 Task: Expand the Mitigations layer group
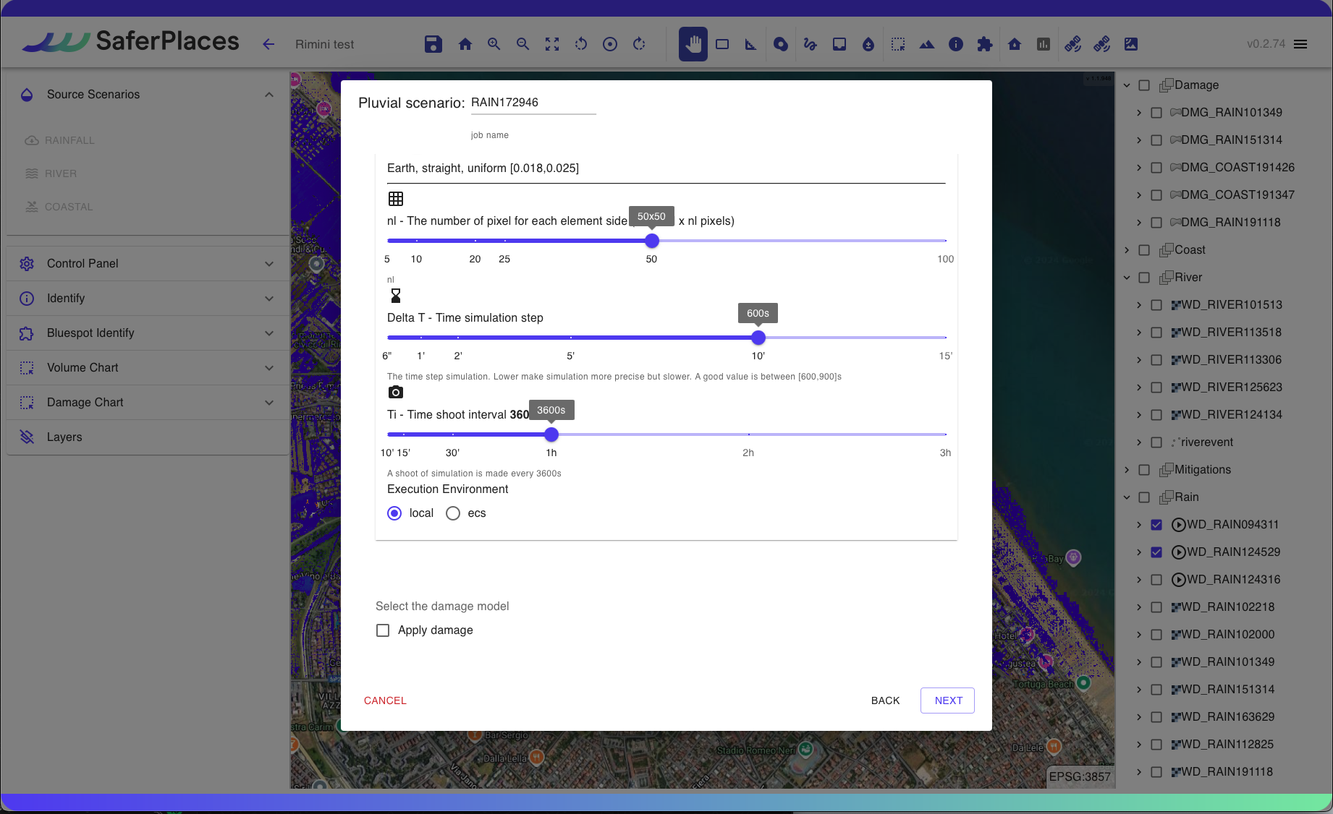(1127, 470)
